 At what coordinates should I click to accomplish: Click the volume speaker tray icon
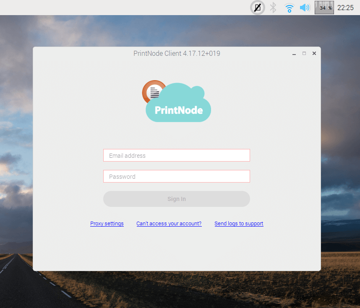[x=305, y=8]
